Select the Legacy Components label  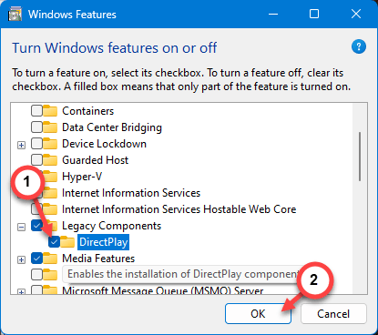[x=112, y=226]
